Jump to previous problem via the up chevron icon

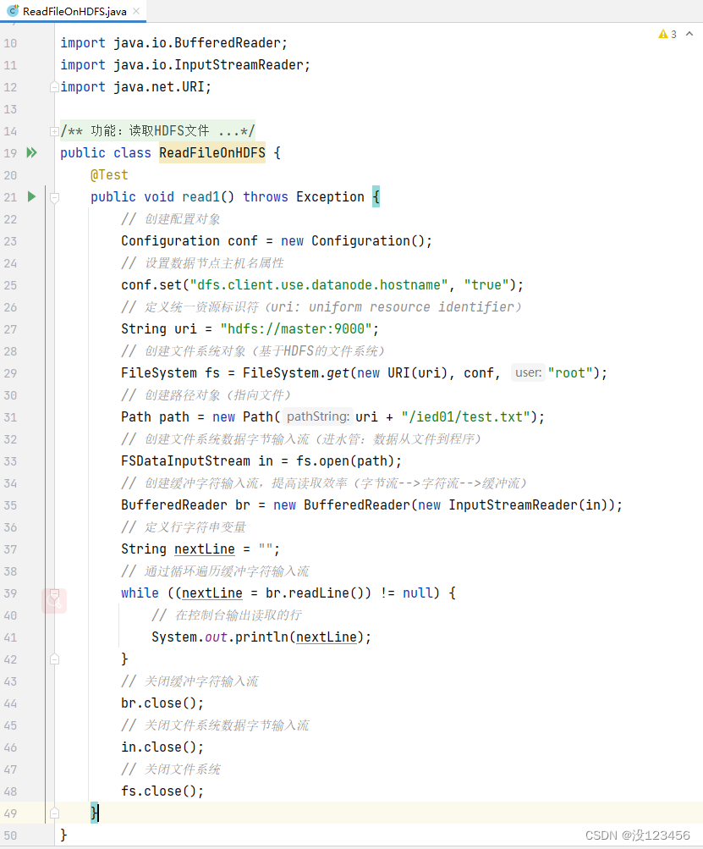(689, 36)
